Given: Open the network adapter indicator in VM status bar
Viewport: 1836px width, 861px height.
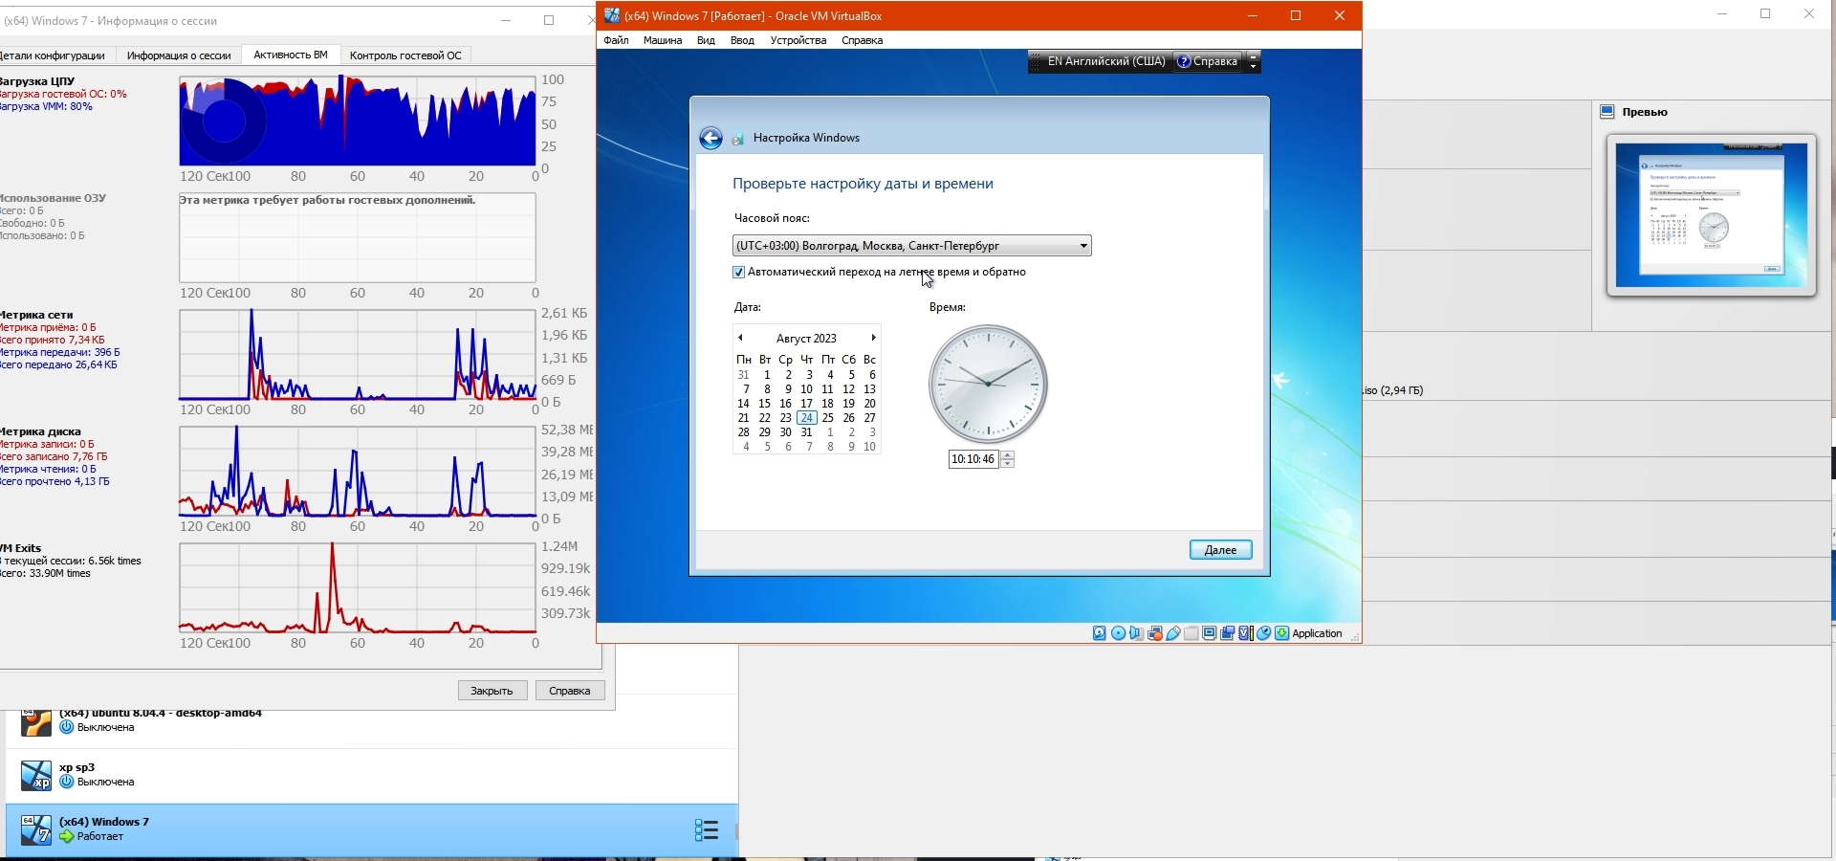Looking at the screenshot, I should (x=1154, y=633).
